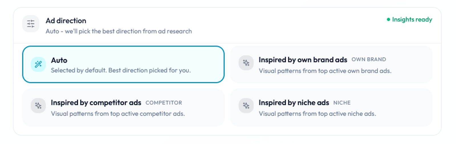Click 'Visual patterns from top active niche ads'
Screen dimensions: 456x144
(x=317, y=114)
